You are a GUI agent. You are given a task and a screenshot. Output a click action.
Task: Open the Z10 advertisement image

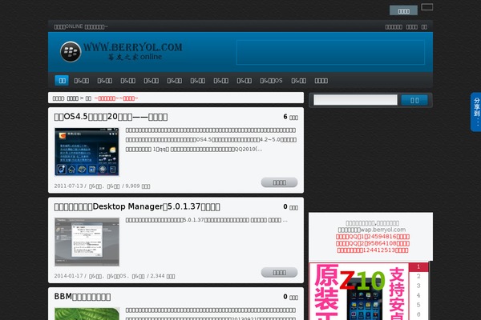click(359, 291)
